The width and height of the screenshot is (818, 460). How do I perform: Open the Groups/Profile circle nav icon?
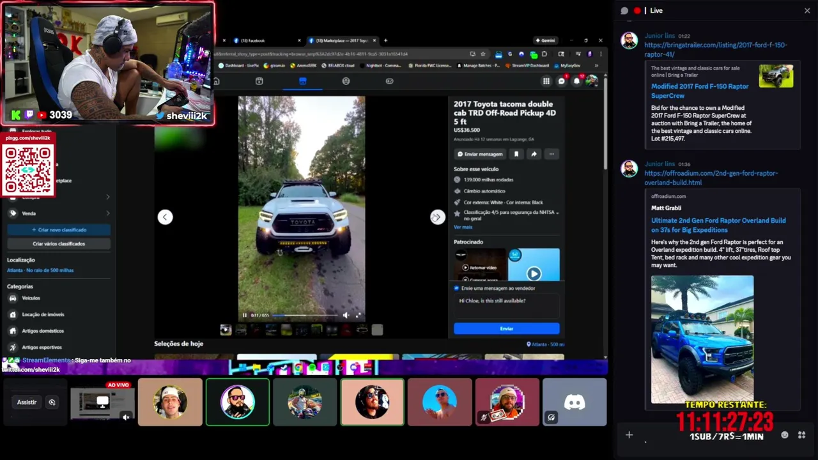click(346, 81)
